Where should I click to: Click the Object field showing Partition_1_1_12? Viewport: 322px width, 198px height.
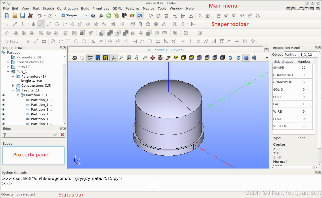point(301,54)
